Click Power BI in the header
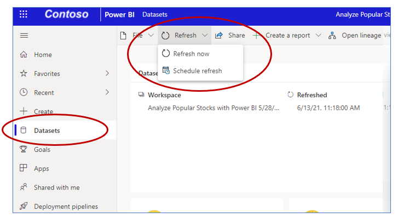 coord(119,15)
